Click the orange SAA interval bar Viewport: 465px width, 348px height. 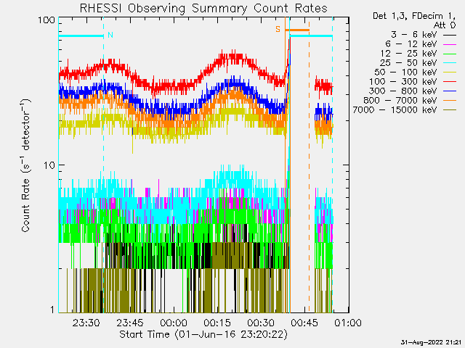pyautogui.click(x=297, y=30)
